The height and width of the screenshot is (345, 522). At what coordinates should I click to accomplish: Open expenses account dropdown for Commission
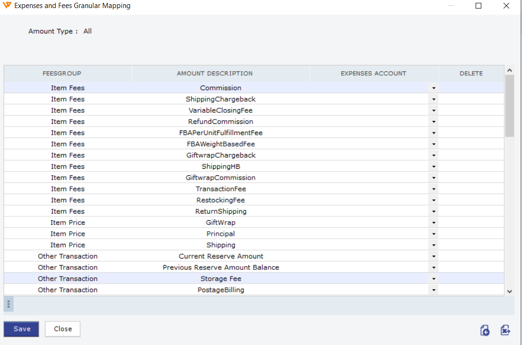[x=434, y=88]
